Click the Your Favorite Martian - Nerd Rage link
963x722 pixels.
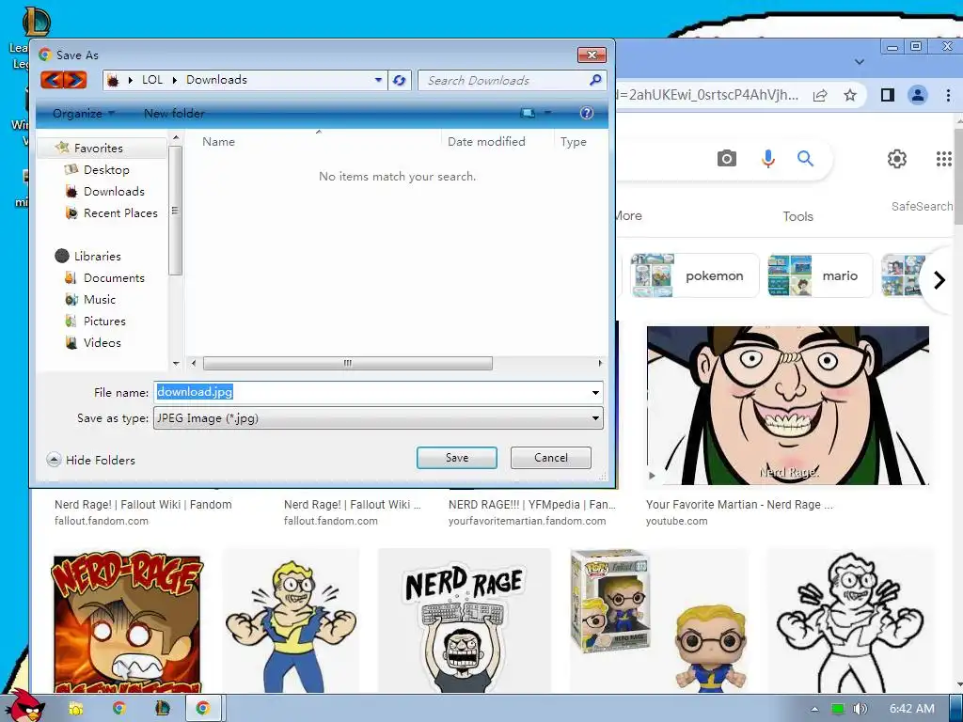point(739,505)
